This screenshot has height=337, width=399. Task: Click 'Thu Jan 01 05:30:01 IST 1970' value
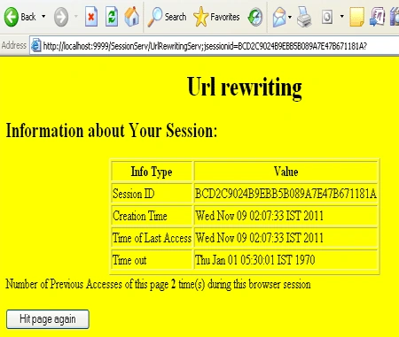[x=255, y=260]
